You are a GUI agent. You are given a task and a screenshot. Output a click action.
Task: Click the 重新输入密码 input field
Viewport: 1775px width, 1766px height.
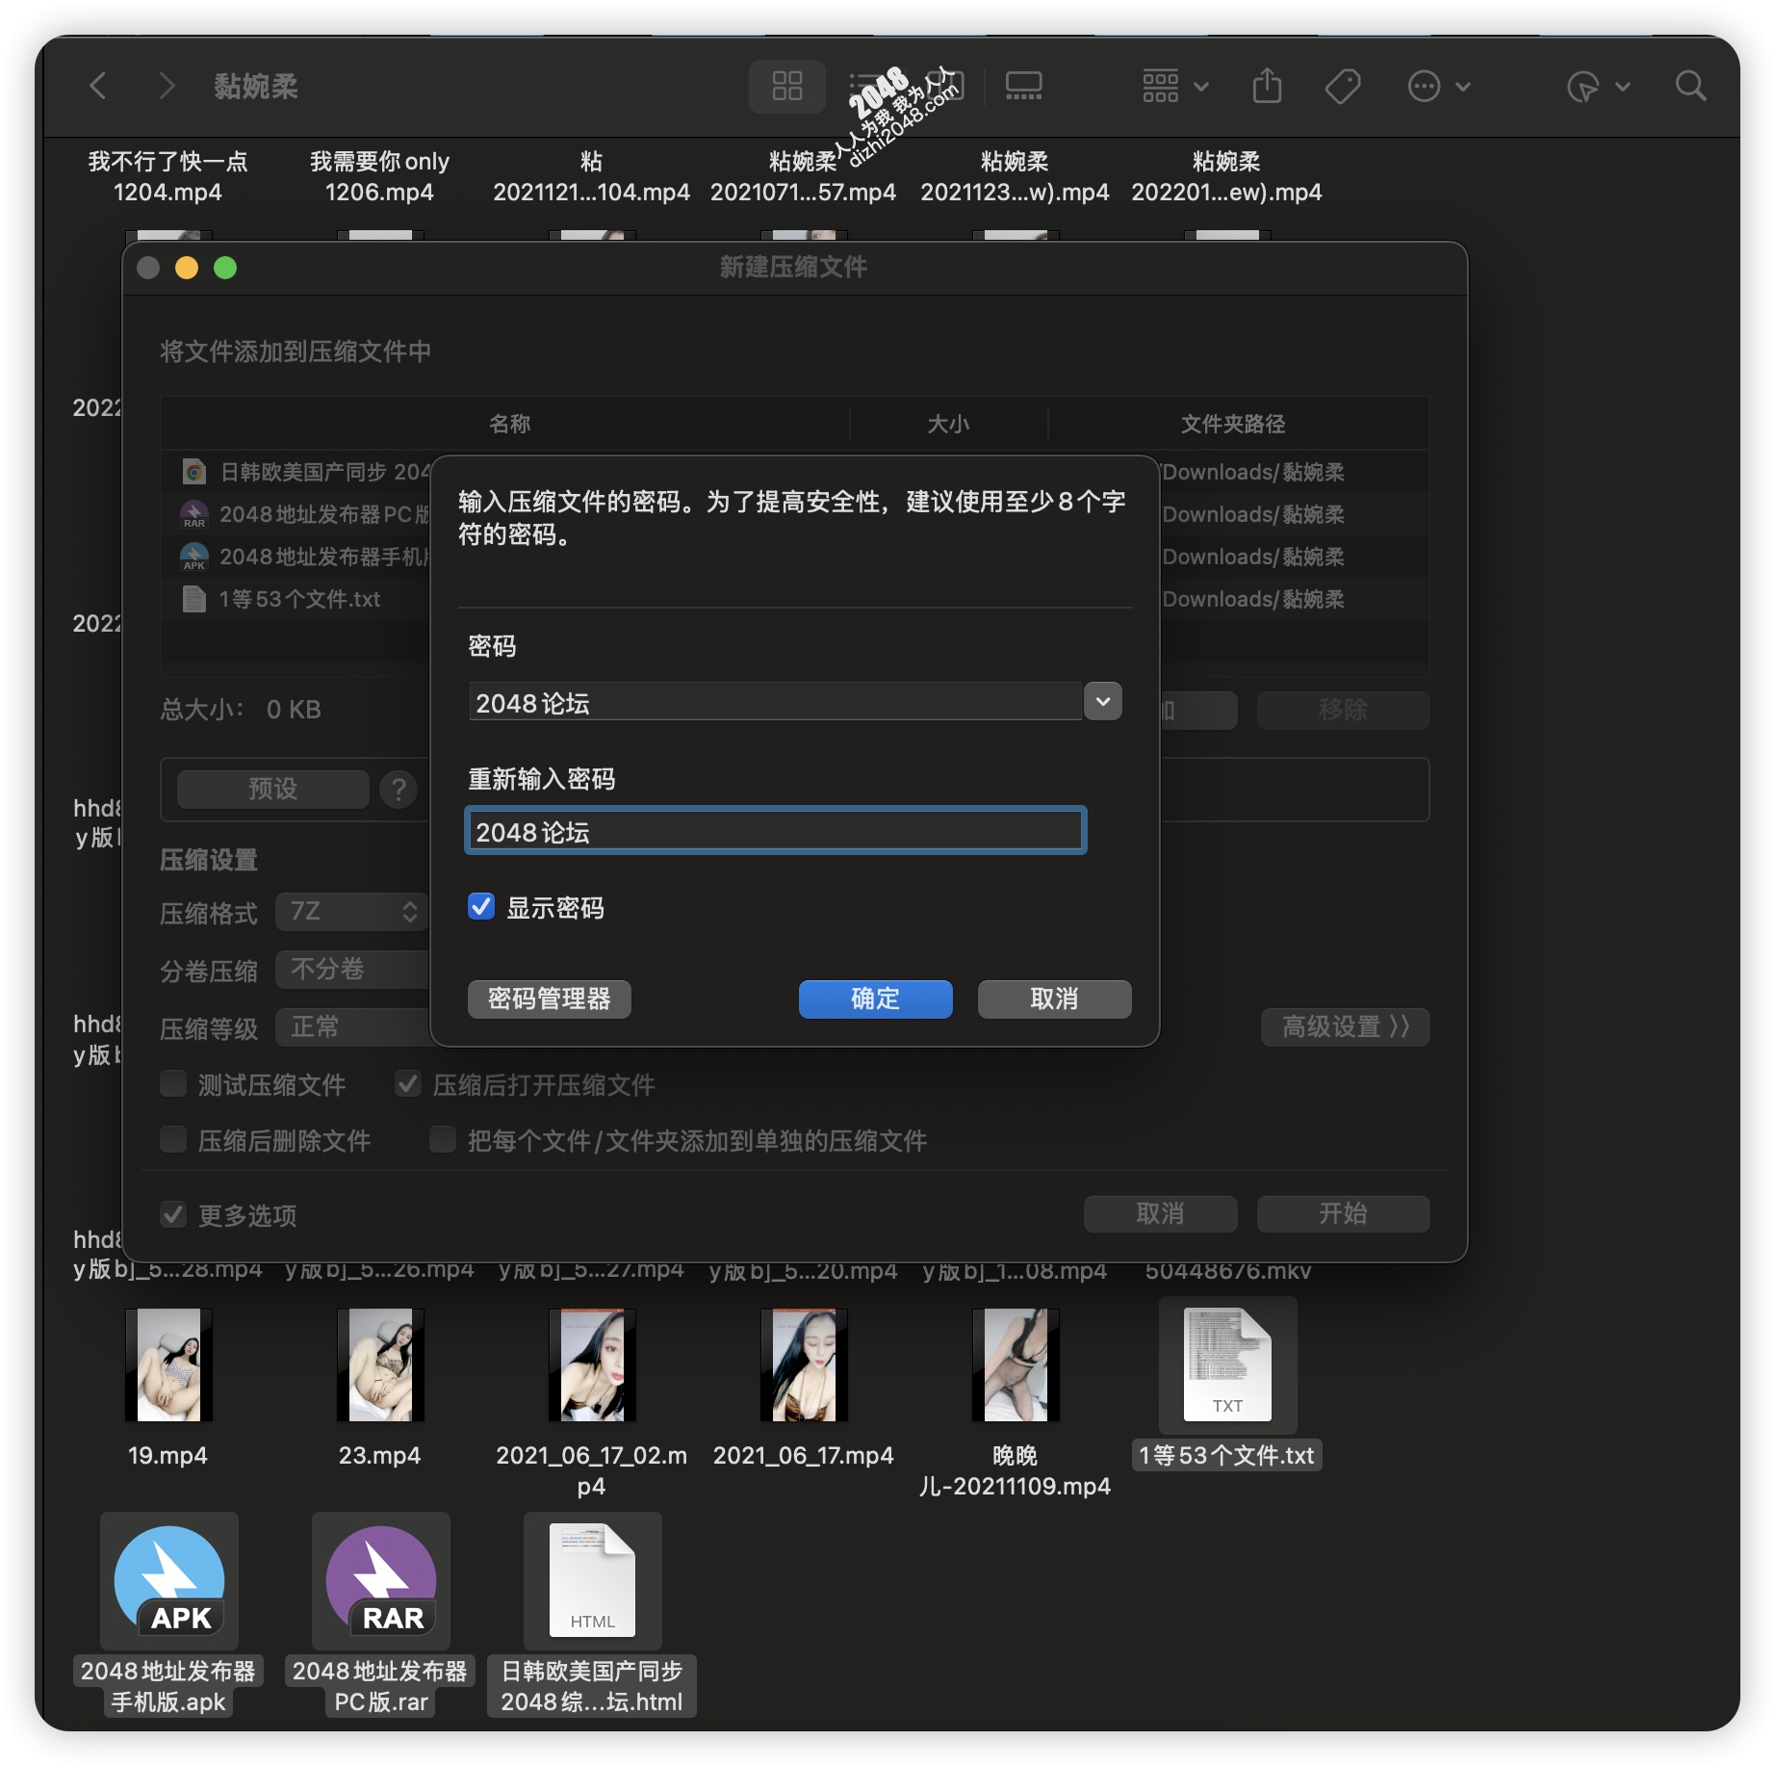775,831
